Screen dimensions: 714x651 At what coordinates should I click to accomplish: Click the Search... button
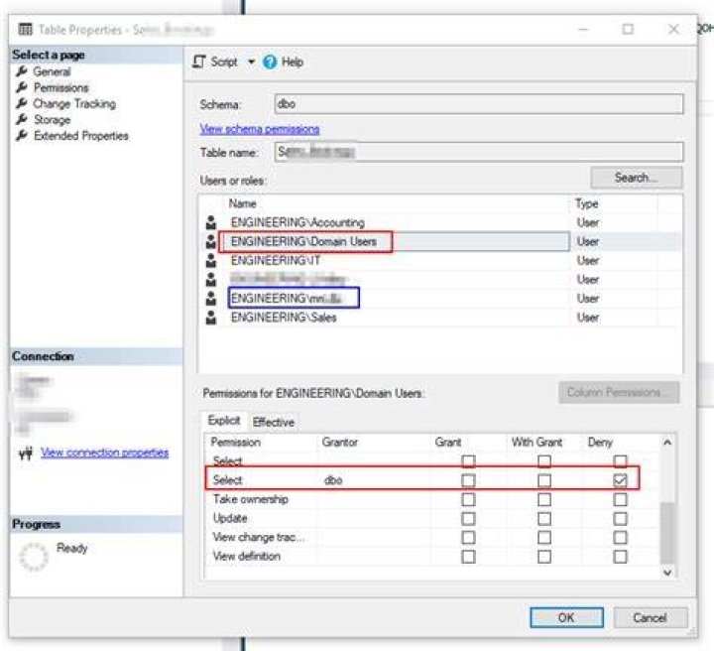pos(636,178)
